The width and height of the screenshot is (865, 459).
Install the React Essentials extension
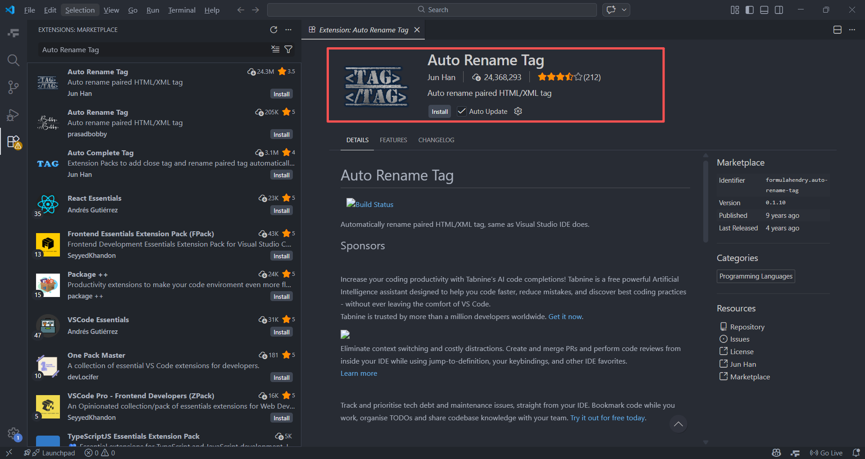tap(282, 211)
